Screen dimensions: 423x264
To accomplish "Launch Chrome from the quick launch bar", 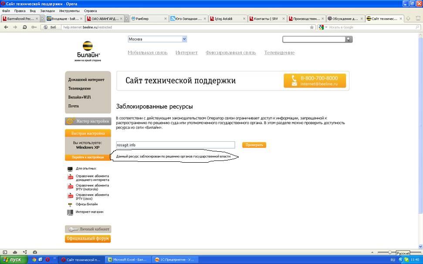I will click(x=34, y=260).
